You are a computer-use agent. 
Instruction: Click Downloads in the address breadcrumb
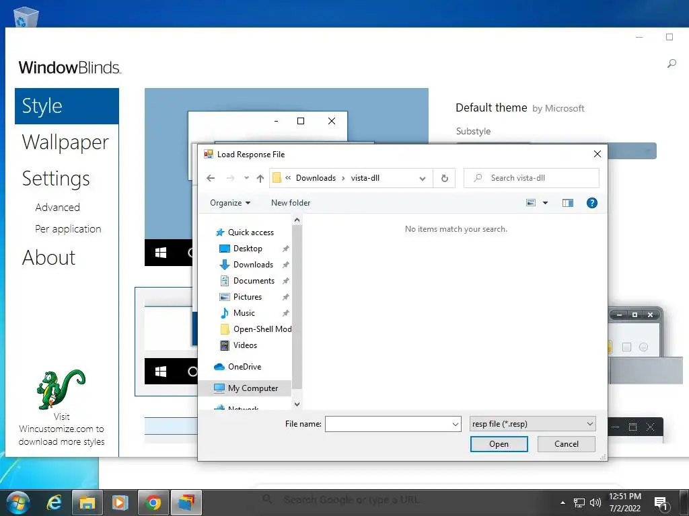(x=316, y=178)
